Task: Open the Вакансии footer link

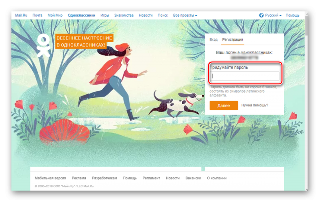Action: coord(193,178)
